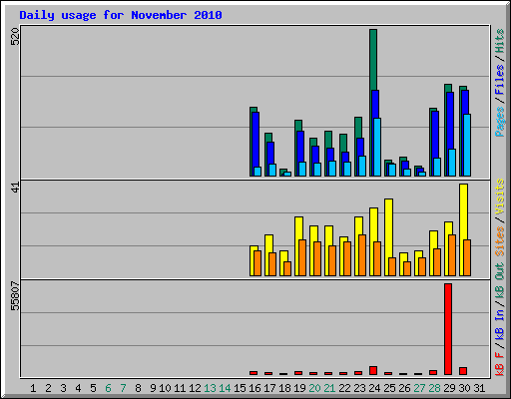Click day '19' on the x-axis
The image size is (511, 399).
299,388
